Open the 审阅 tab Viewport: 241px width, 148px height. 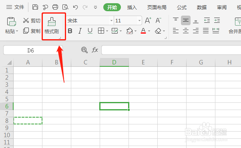point(222,7)
